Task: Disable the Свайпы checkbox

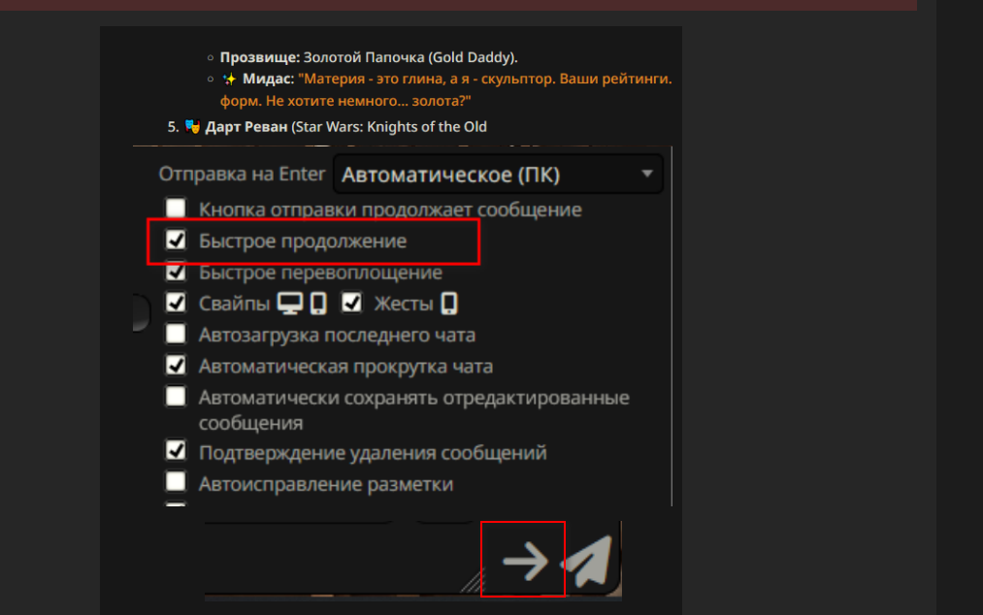Action: (176, 303)
